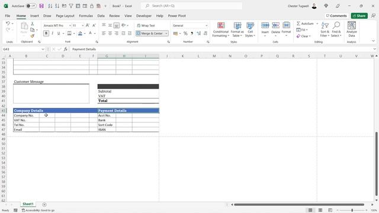Open the File menu
This screenshot has height=213, width=379.
click(x=8, y=16)
